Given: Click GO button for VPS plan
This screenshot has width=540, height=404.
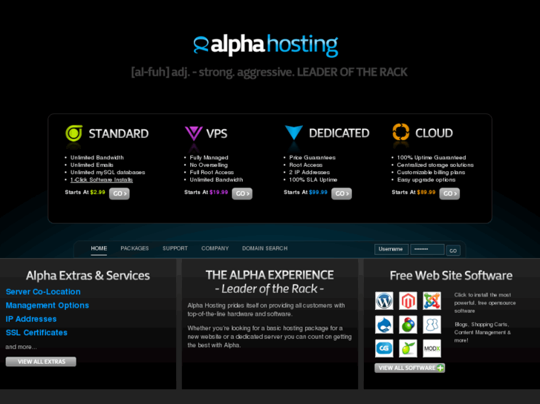Looking at the screenshot, I should pyautogui.click(x=242, y=193).
